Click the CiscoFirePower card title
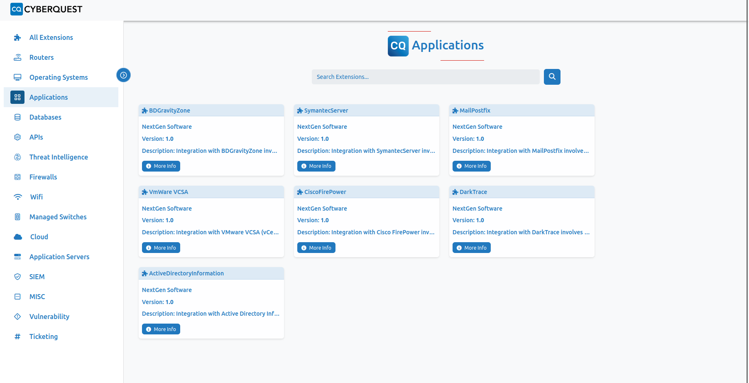 [x=325, y=192]
